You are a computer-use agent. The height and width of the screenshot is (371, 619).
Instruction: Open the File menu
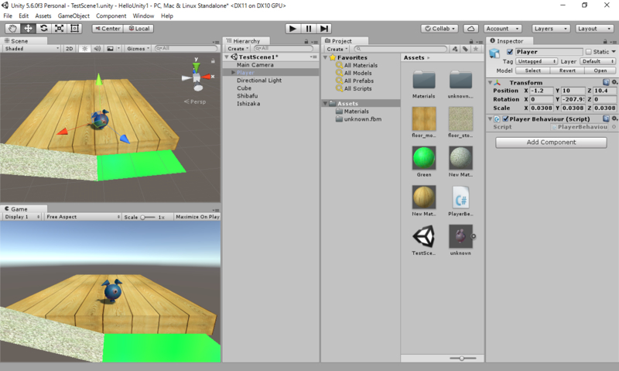[x=8, y=15]
